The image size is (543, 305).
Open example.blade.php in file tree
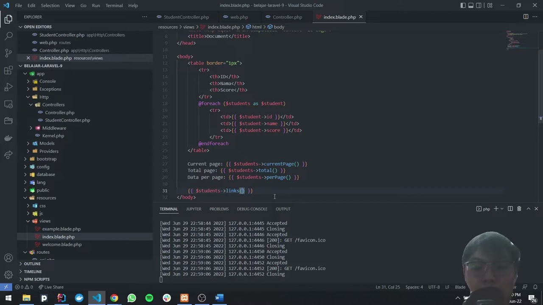[x=61, y=229]
